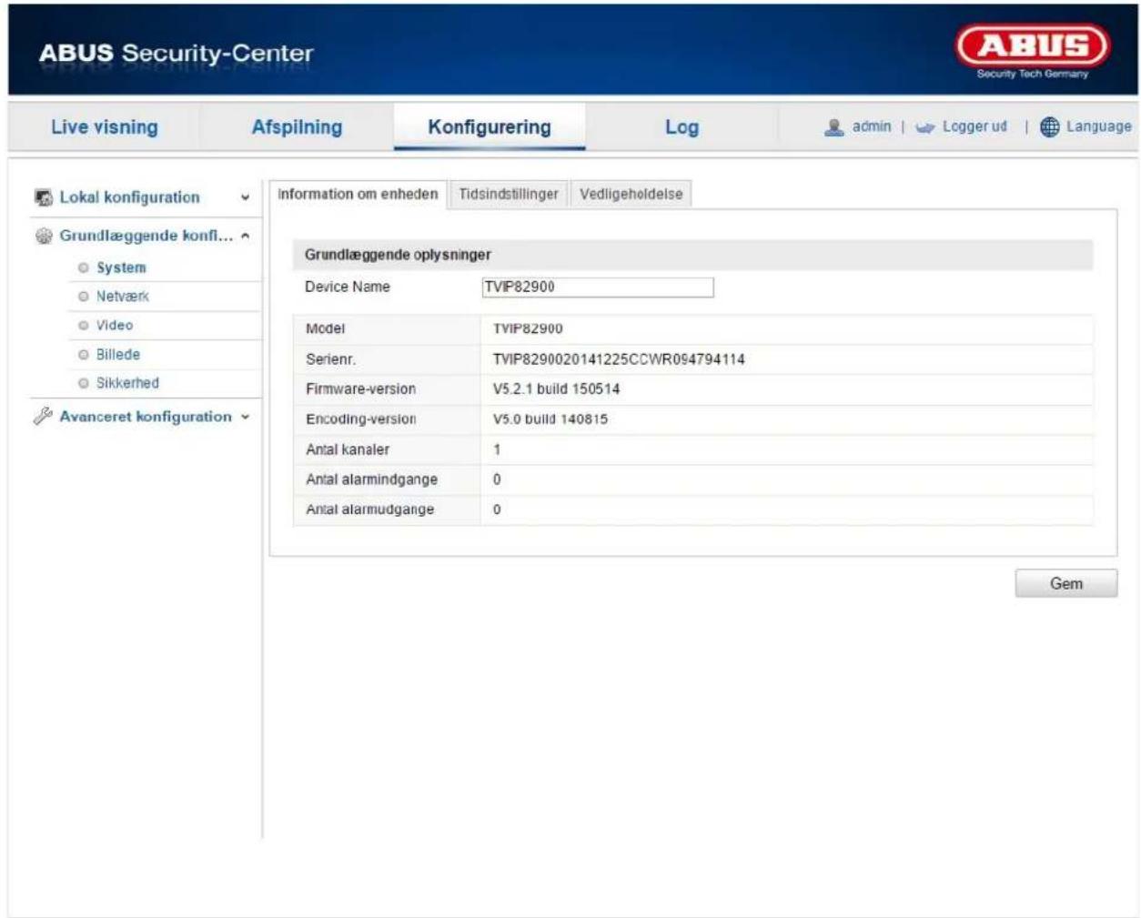Click the Antal kanaler value 1

tap(497, 449)
